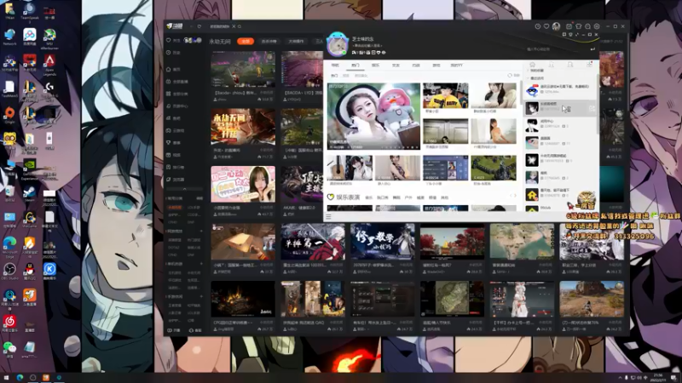Open the MSI Afterburner desktop icon
682x383 pixels.
pos(49,38)
